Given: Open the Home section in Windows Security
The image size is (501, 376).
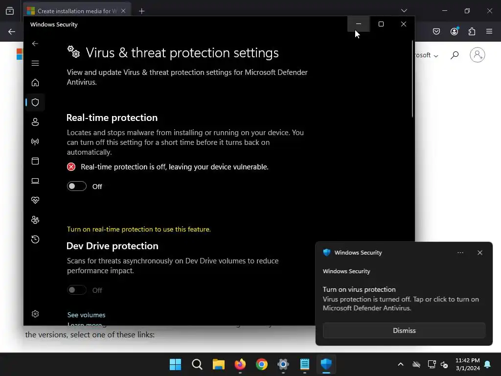Looking at the screenshot, I should click(x=35, y=83).
